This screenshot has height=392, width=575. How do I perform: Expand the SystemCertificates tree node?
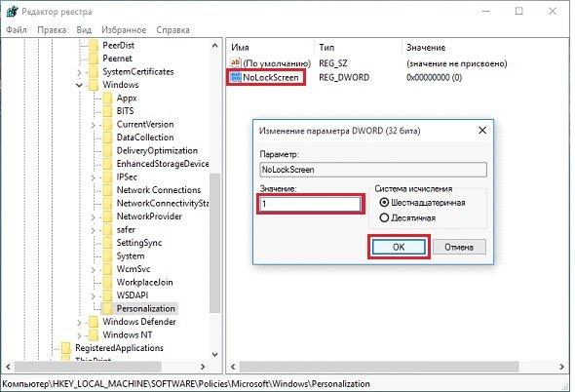click(x=79, y=72)
